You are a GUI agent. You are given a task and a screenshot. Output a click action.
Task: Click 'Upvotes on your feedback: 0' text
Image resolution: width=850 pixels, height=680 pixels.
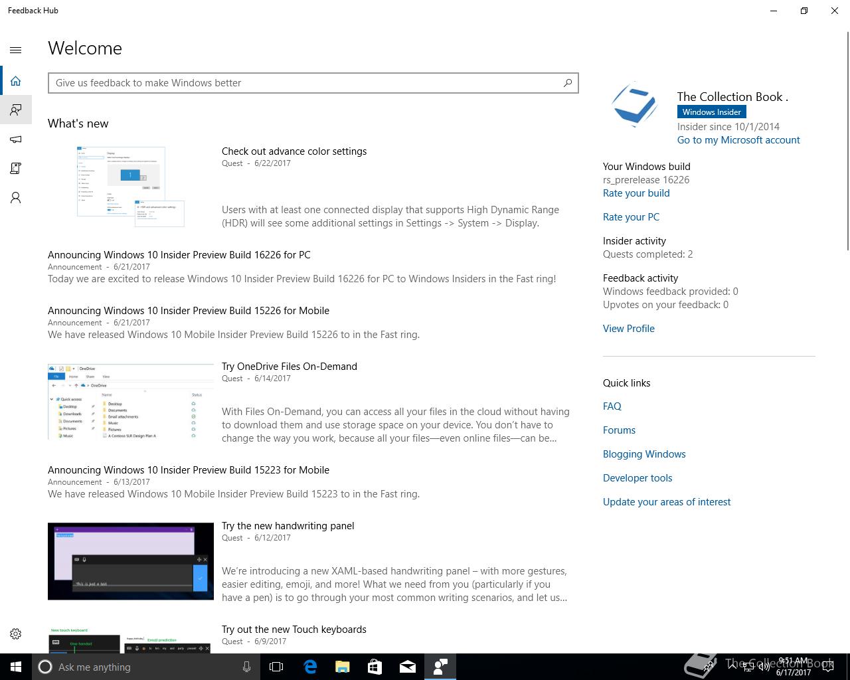point(665,305)
